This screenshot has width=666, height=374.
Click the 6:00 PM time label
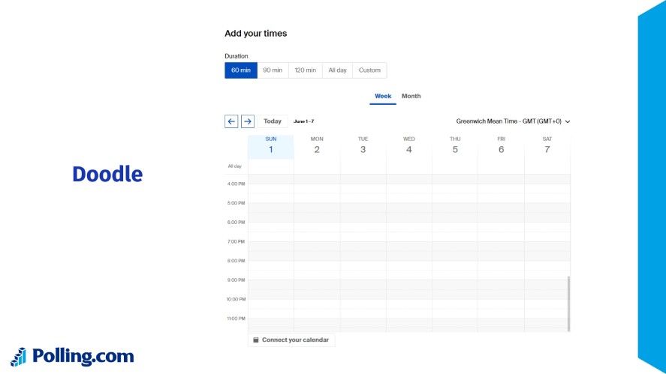(x=237, y=222)
